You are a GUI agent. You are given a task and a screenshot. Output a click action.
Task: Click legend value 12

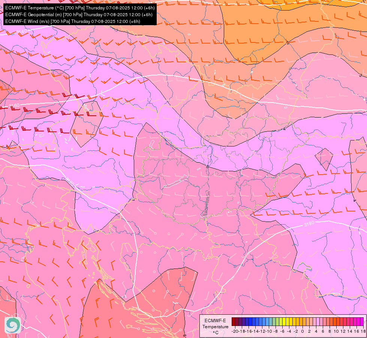point(343,332)
